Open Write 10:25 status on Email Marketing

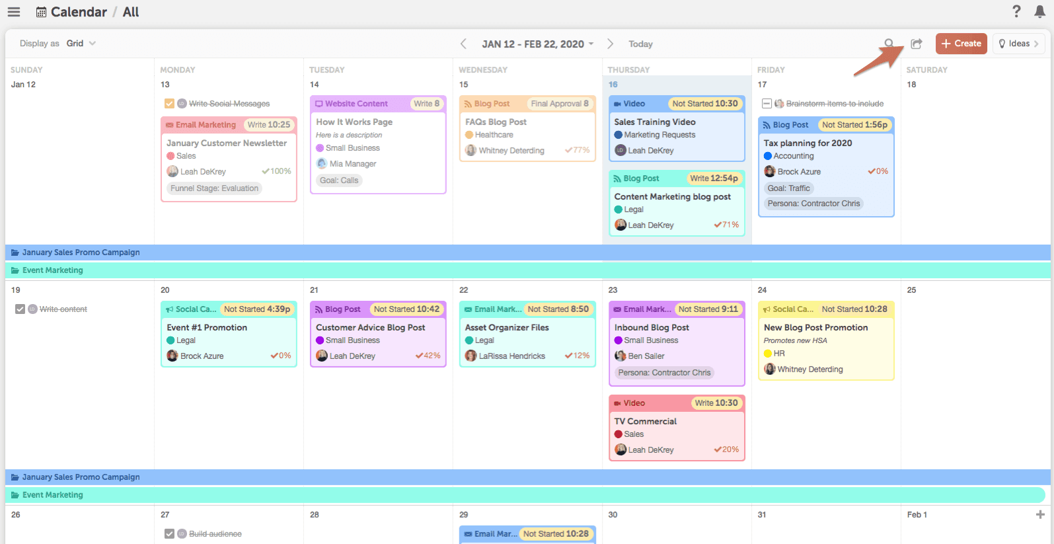(269, 125)
